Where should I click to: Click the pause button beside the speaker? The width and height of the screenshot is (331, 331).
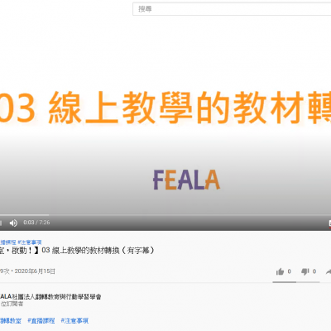pyautogui.click(x=1, y=223)
